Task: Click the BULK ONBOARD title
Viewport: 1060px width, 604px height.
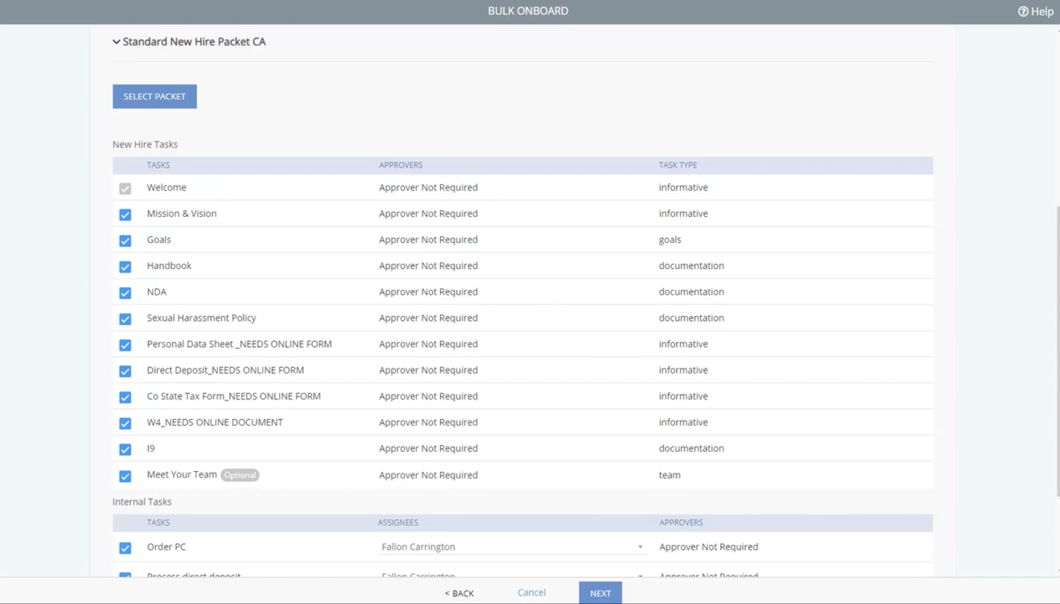Action: [x=528, y=11]
